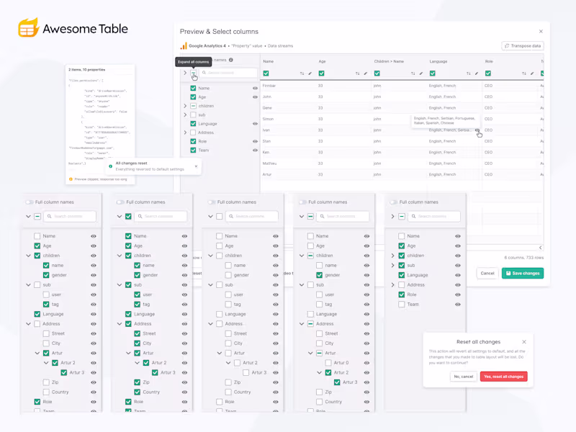Check the sub checkbox in Preview dialog list
The height and width of the screenshot is (432, 576).
click(x=193, y=114)
